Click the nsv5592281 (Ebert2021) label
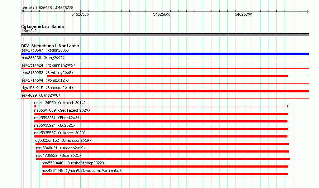Screen dimensions: 319x188 [58, 118]
